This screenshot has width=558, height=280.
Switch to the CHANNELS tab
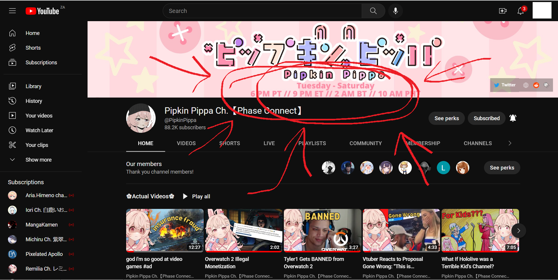[478, 143]
